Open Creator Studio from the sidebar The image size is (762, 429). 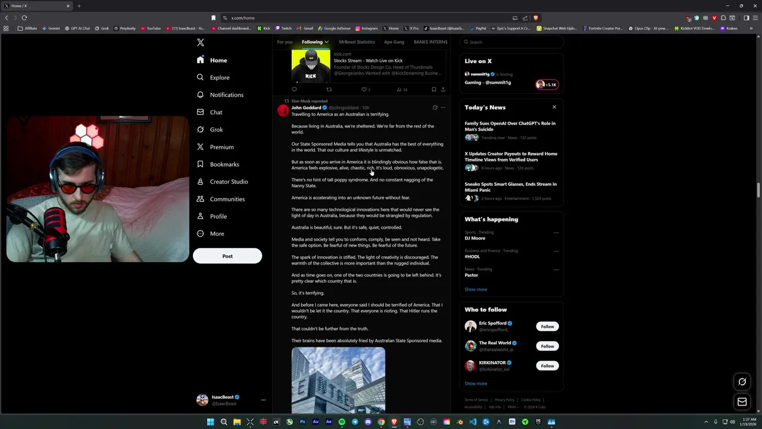[x=222, y=182]
